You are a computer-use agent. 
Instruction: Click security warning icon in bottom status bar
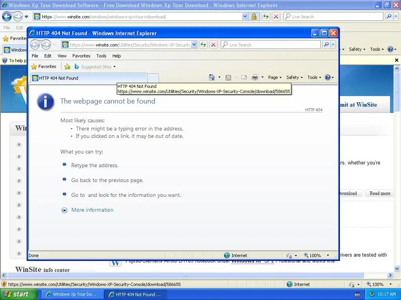pos(4,284)
